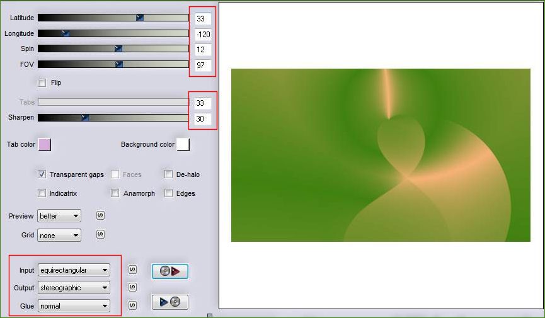The height and width of the screenshot is (318, 545).
Task: Expand the Output dropdown showing stereographic
Action: point(74,288)
